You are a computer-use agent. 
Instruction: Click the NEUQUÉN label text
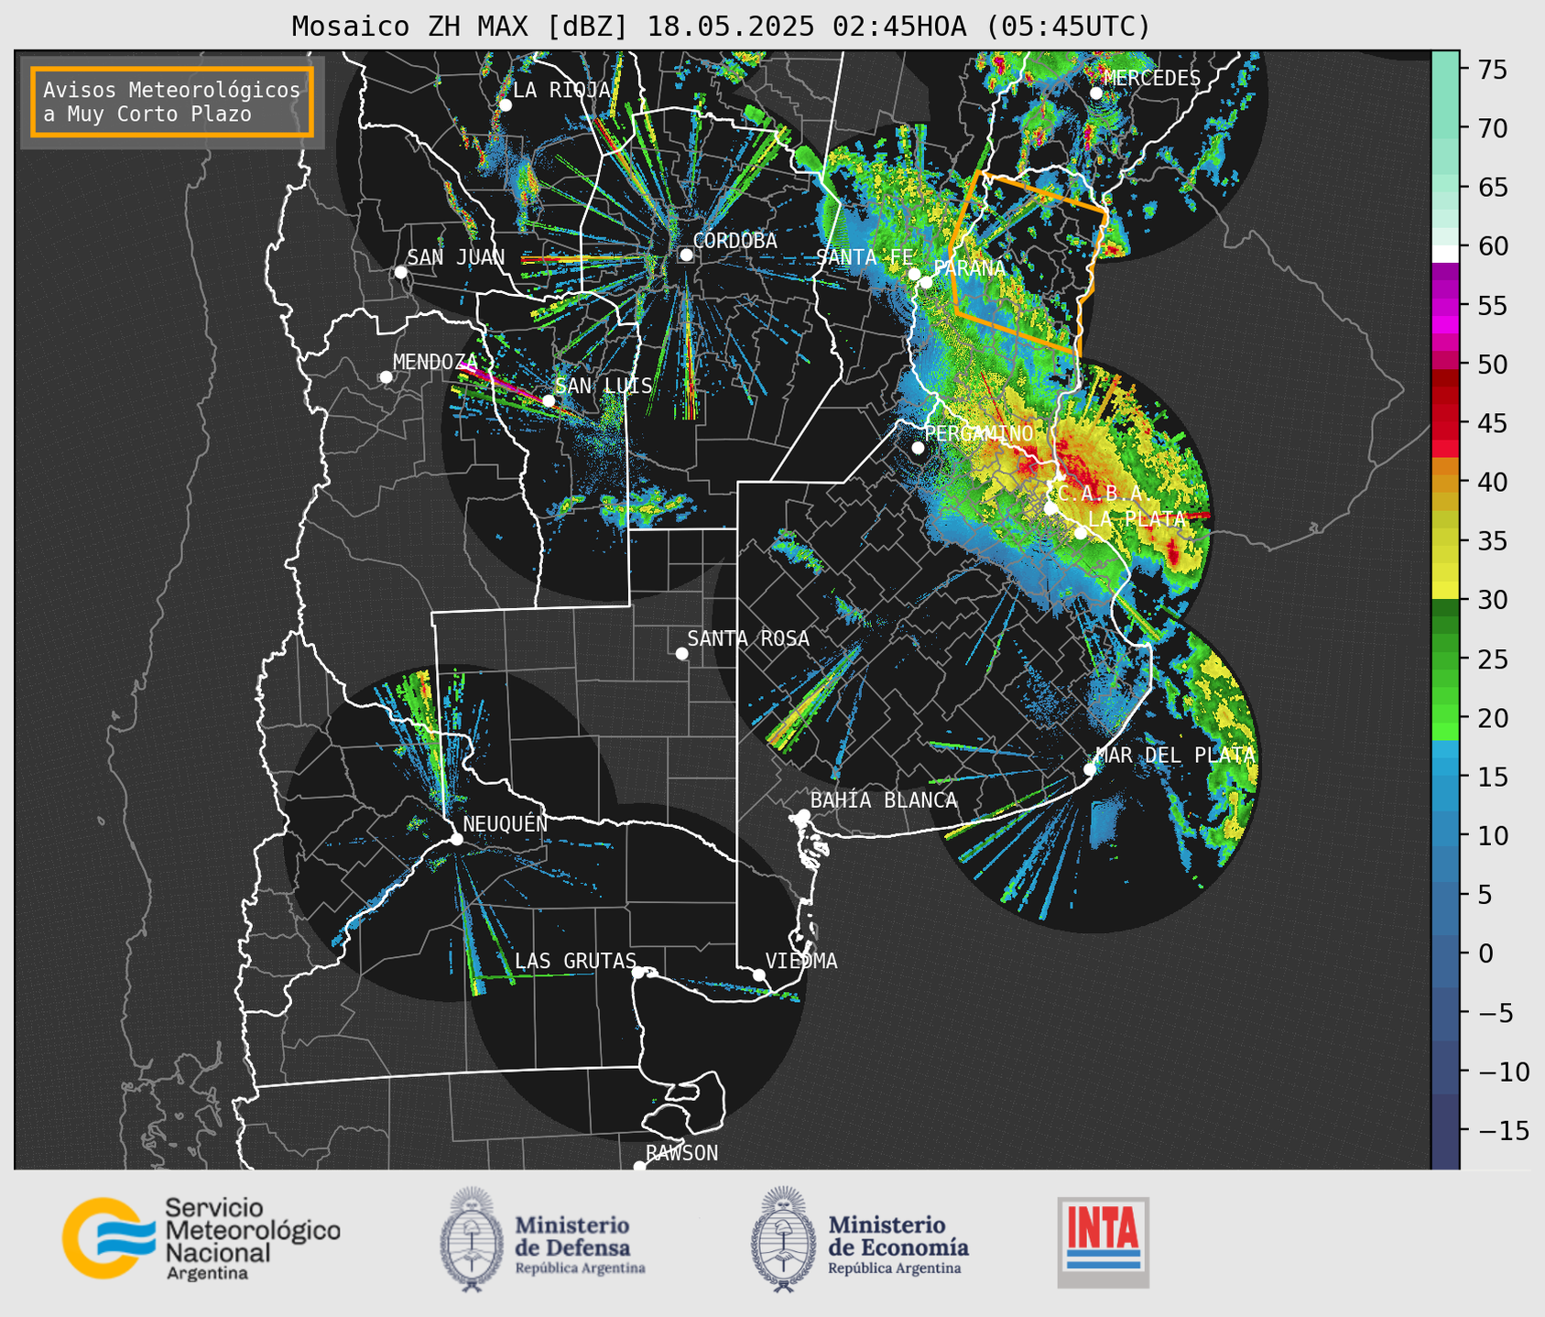[506, 823]
